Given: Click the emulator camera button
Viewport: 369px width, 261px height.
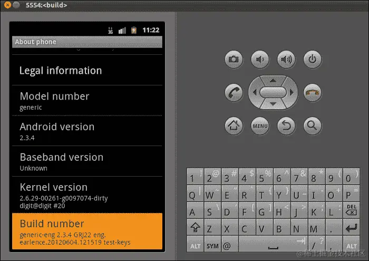Looking at the screenshot, I should (234, 59).
